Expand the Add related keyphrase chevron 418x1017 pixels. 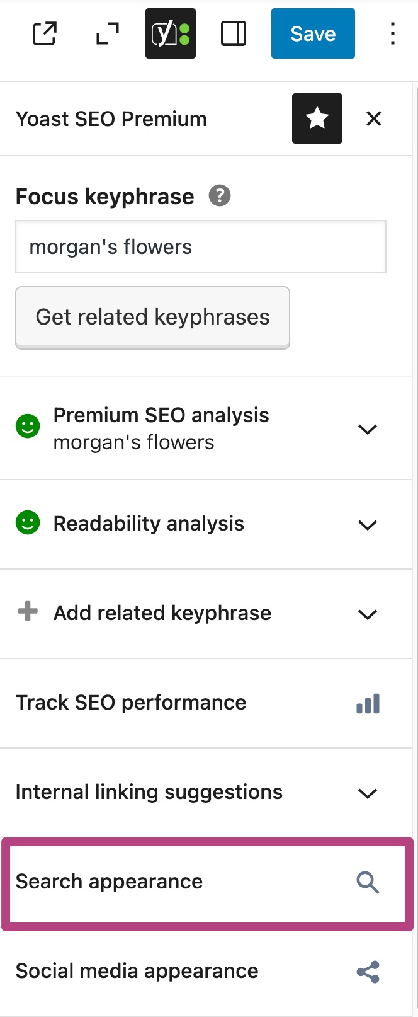point(368,614)
